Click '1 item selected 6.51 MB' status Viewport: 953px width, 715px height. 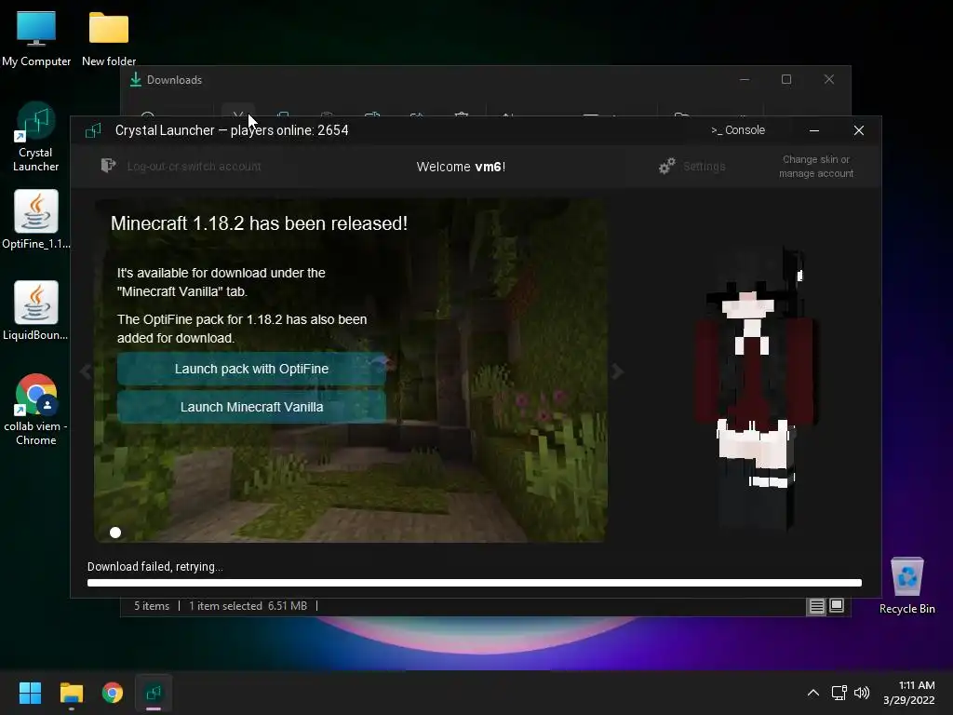coord(248,606)
